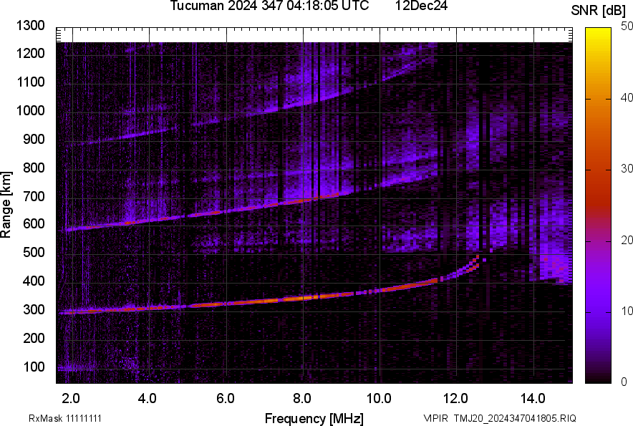Screen dimensions: 633x426
Task: Click the 1300 range tick label
Action: pos(31,26)
